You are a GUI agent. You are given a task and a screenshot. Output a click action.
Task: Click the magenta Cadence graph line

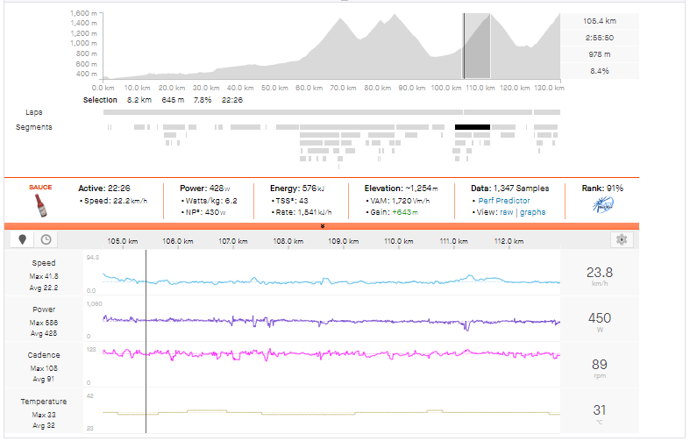pyautogui.click(x=351, y=353)
